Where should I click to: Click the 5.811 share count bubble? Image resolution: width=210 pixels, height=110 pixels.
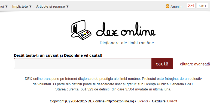tap(202, 6)
